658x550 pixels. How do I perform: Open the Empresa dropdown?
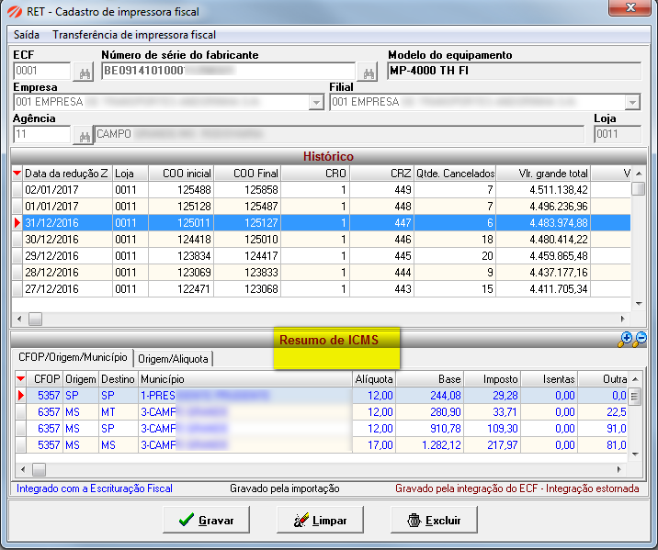[316, 102]
